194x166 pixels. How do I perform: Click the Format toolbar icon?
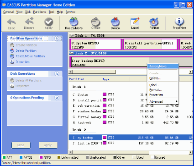tap(154, 22)
